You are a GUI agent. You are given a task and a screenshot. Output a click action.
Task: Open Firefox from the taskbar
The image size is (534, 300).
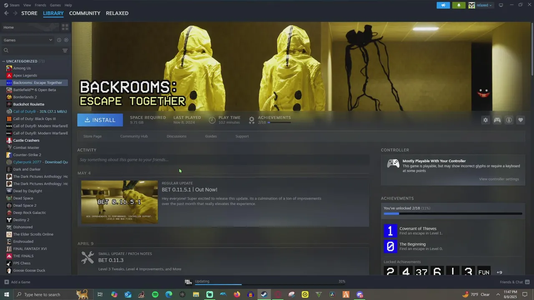(x=237, y=295)
